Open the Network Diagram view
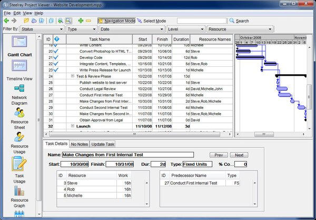316x220 pixels. click(x=19, y=89)
